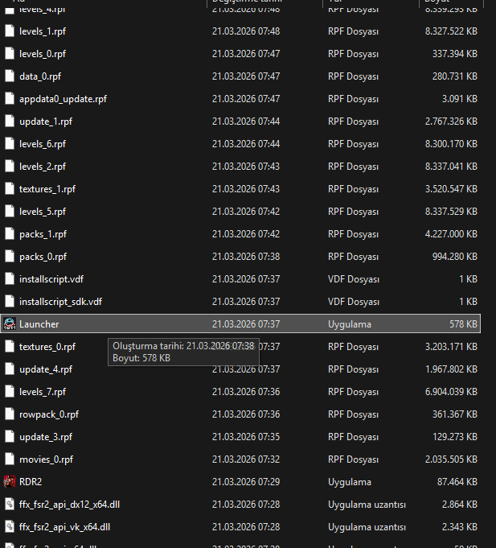The image size is (496, 548).
Task: Click the levels_5.rpf file icon
Action: click(10, 212)
